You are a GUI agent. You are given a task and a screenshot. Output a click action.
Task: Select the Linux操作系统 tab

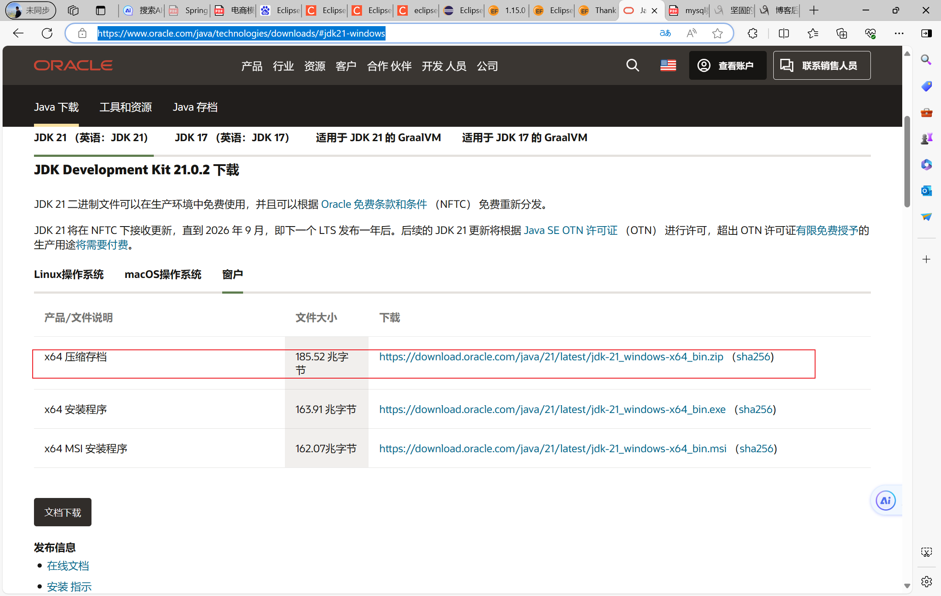(69, 274)
